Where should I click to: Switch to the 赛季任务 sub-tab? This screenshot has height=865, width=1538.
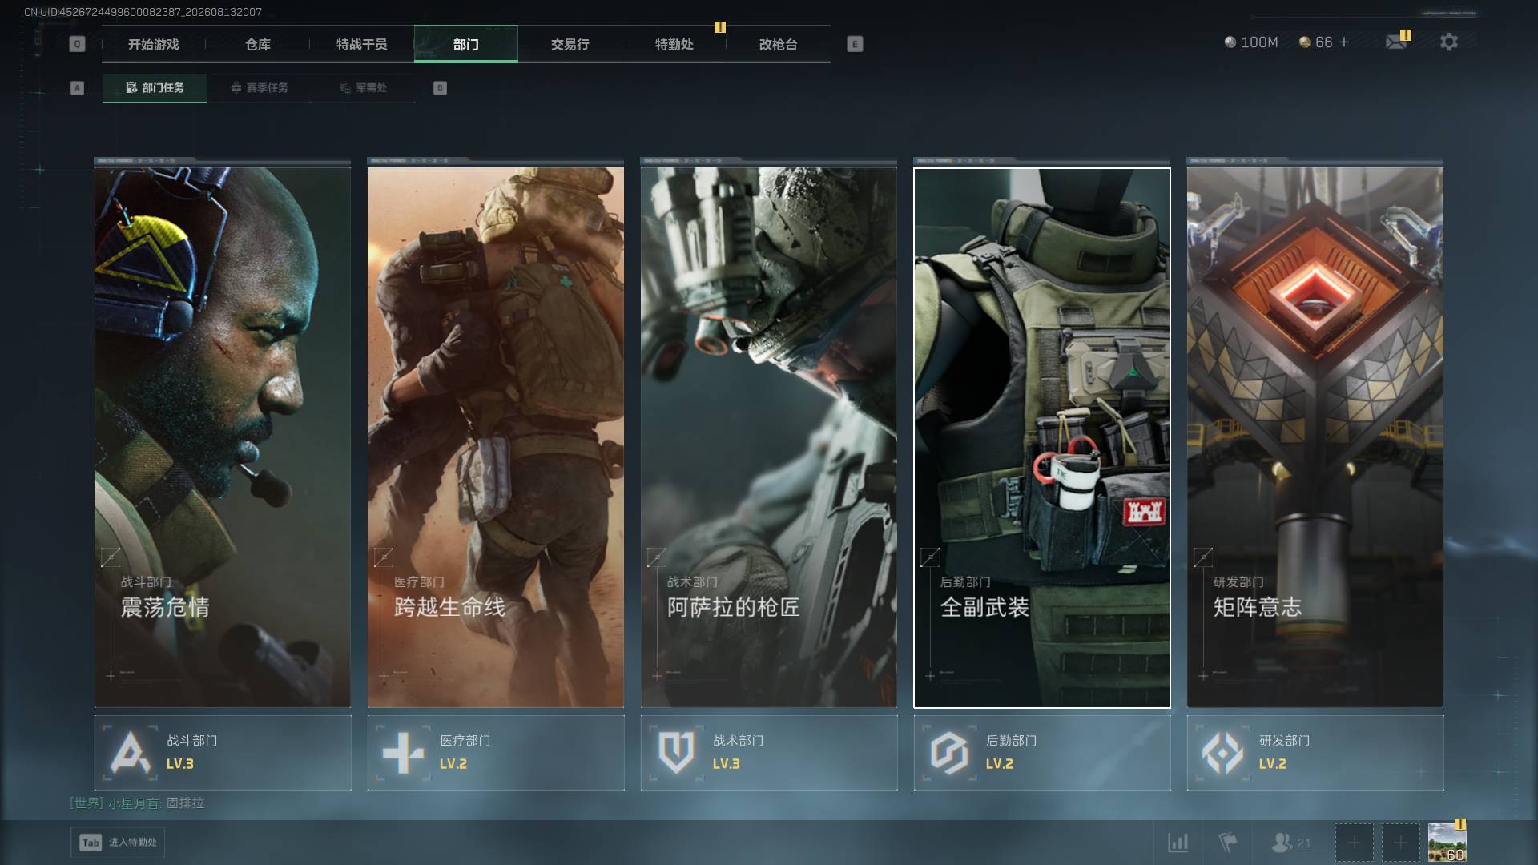click(x=259, y=88)
